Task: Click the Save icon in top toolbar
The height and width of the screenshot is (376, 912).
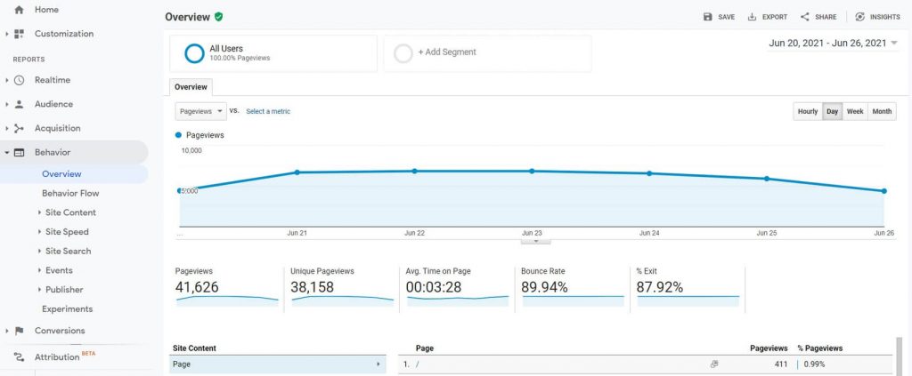Action: tap(707, 17)
